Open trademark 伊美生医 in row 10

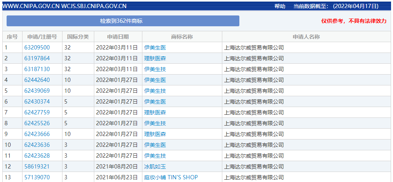[155, 145]
